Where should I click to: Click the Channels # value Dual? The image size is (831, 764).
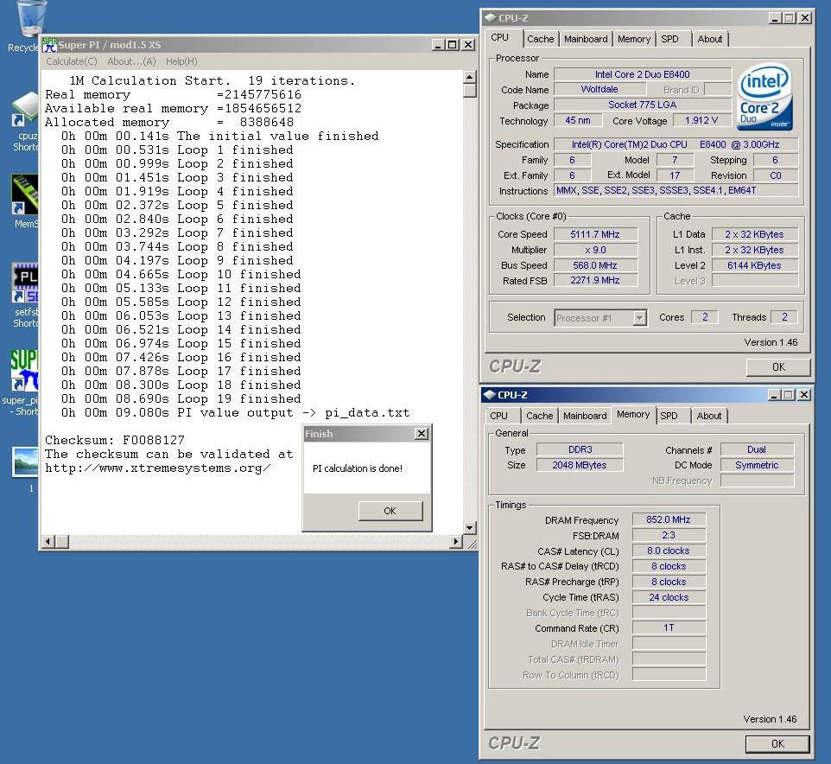pos(757,449)
